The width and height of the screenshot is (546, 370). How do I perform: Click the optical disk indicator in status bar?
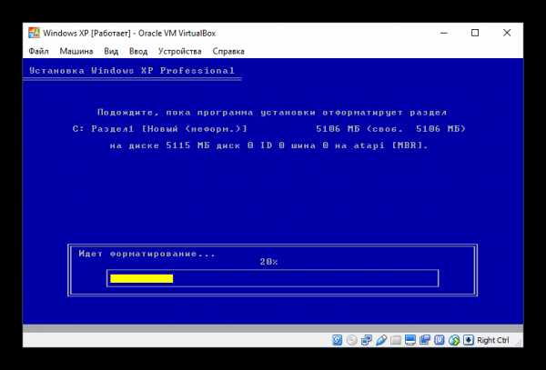pos(352,340)
